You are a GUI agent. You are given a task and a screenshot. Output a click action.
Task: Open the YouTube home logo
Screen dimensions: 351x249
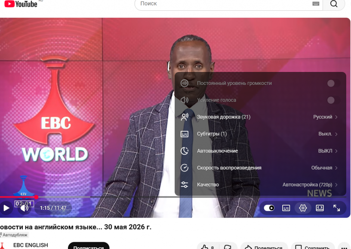click(21, 4)
